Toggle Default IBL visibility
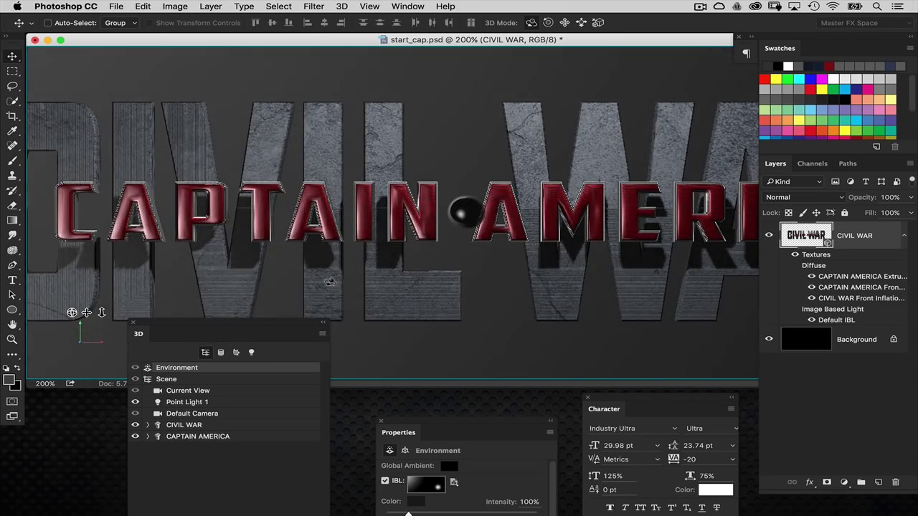Screen dimensions: 918x516 click(x=812, y=320)
